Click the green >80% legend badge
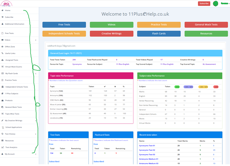This screenshot has height=166, width=230. click(177, 87)
